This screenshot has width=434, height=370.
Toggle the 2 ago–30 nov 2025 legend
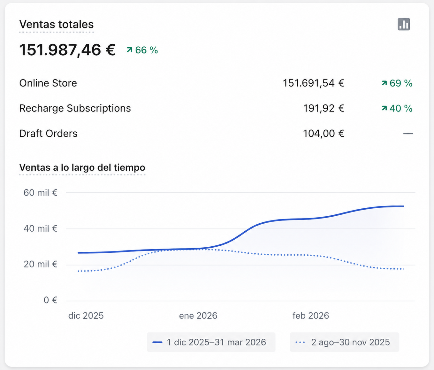(344, 342)
